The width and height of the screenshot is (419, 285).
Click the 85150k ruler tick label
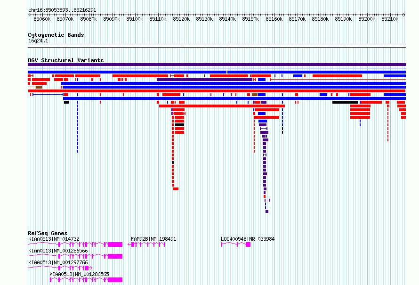(x=250, y=19)
